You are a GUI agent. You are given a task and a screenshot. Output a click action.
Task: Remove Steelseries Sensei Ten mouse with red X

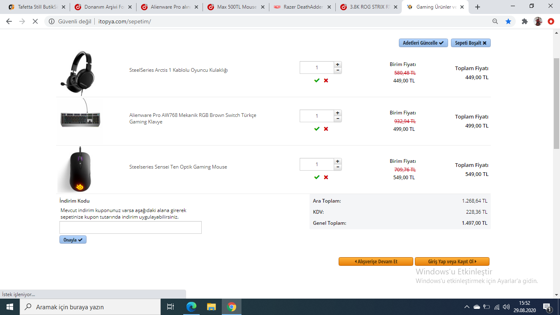pyautogui.click(x=326, y=177)
